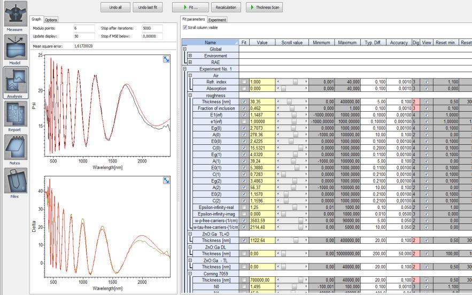This screenshot has height=295, width=472.
Task: Click the Stop after iterations field
Action: pos(152,28)
